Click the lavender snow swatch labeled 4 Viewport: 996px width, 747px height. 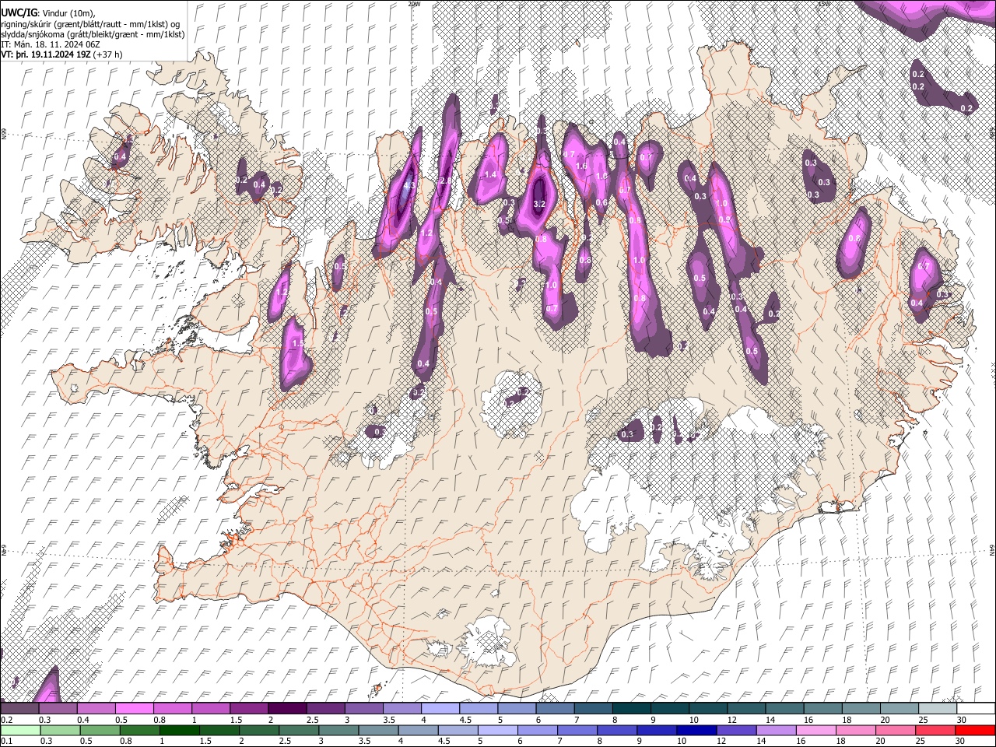tap(440, 709)
